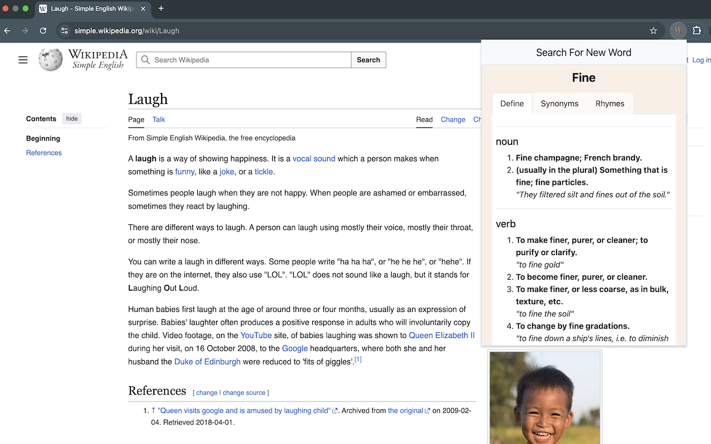Open the Rhymes tab in the popup
This screenshot has height=444, width=711.
click(609, 103)
